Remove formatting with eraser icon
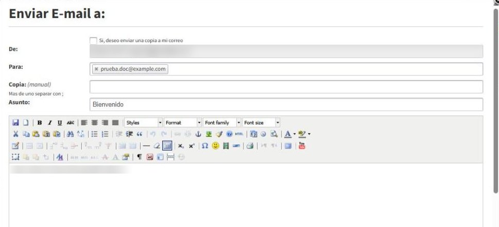This screenshot has width=499, height=227. [157, 146]
